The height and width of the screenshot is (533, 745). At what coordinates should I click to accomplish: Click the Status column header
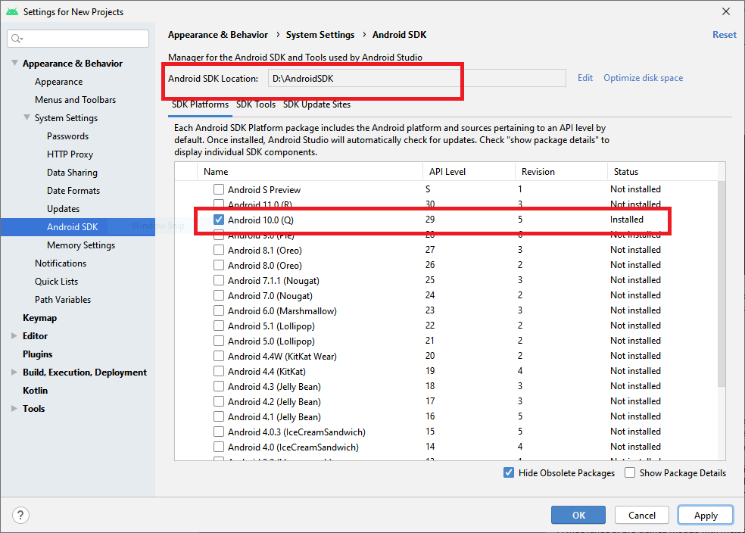point(662,172)
